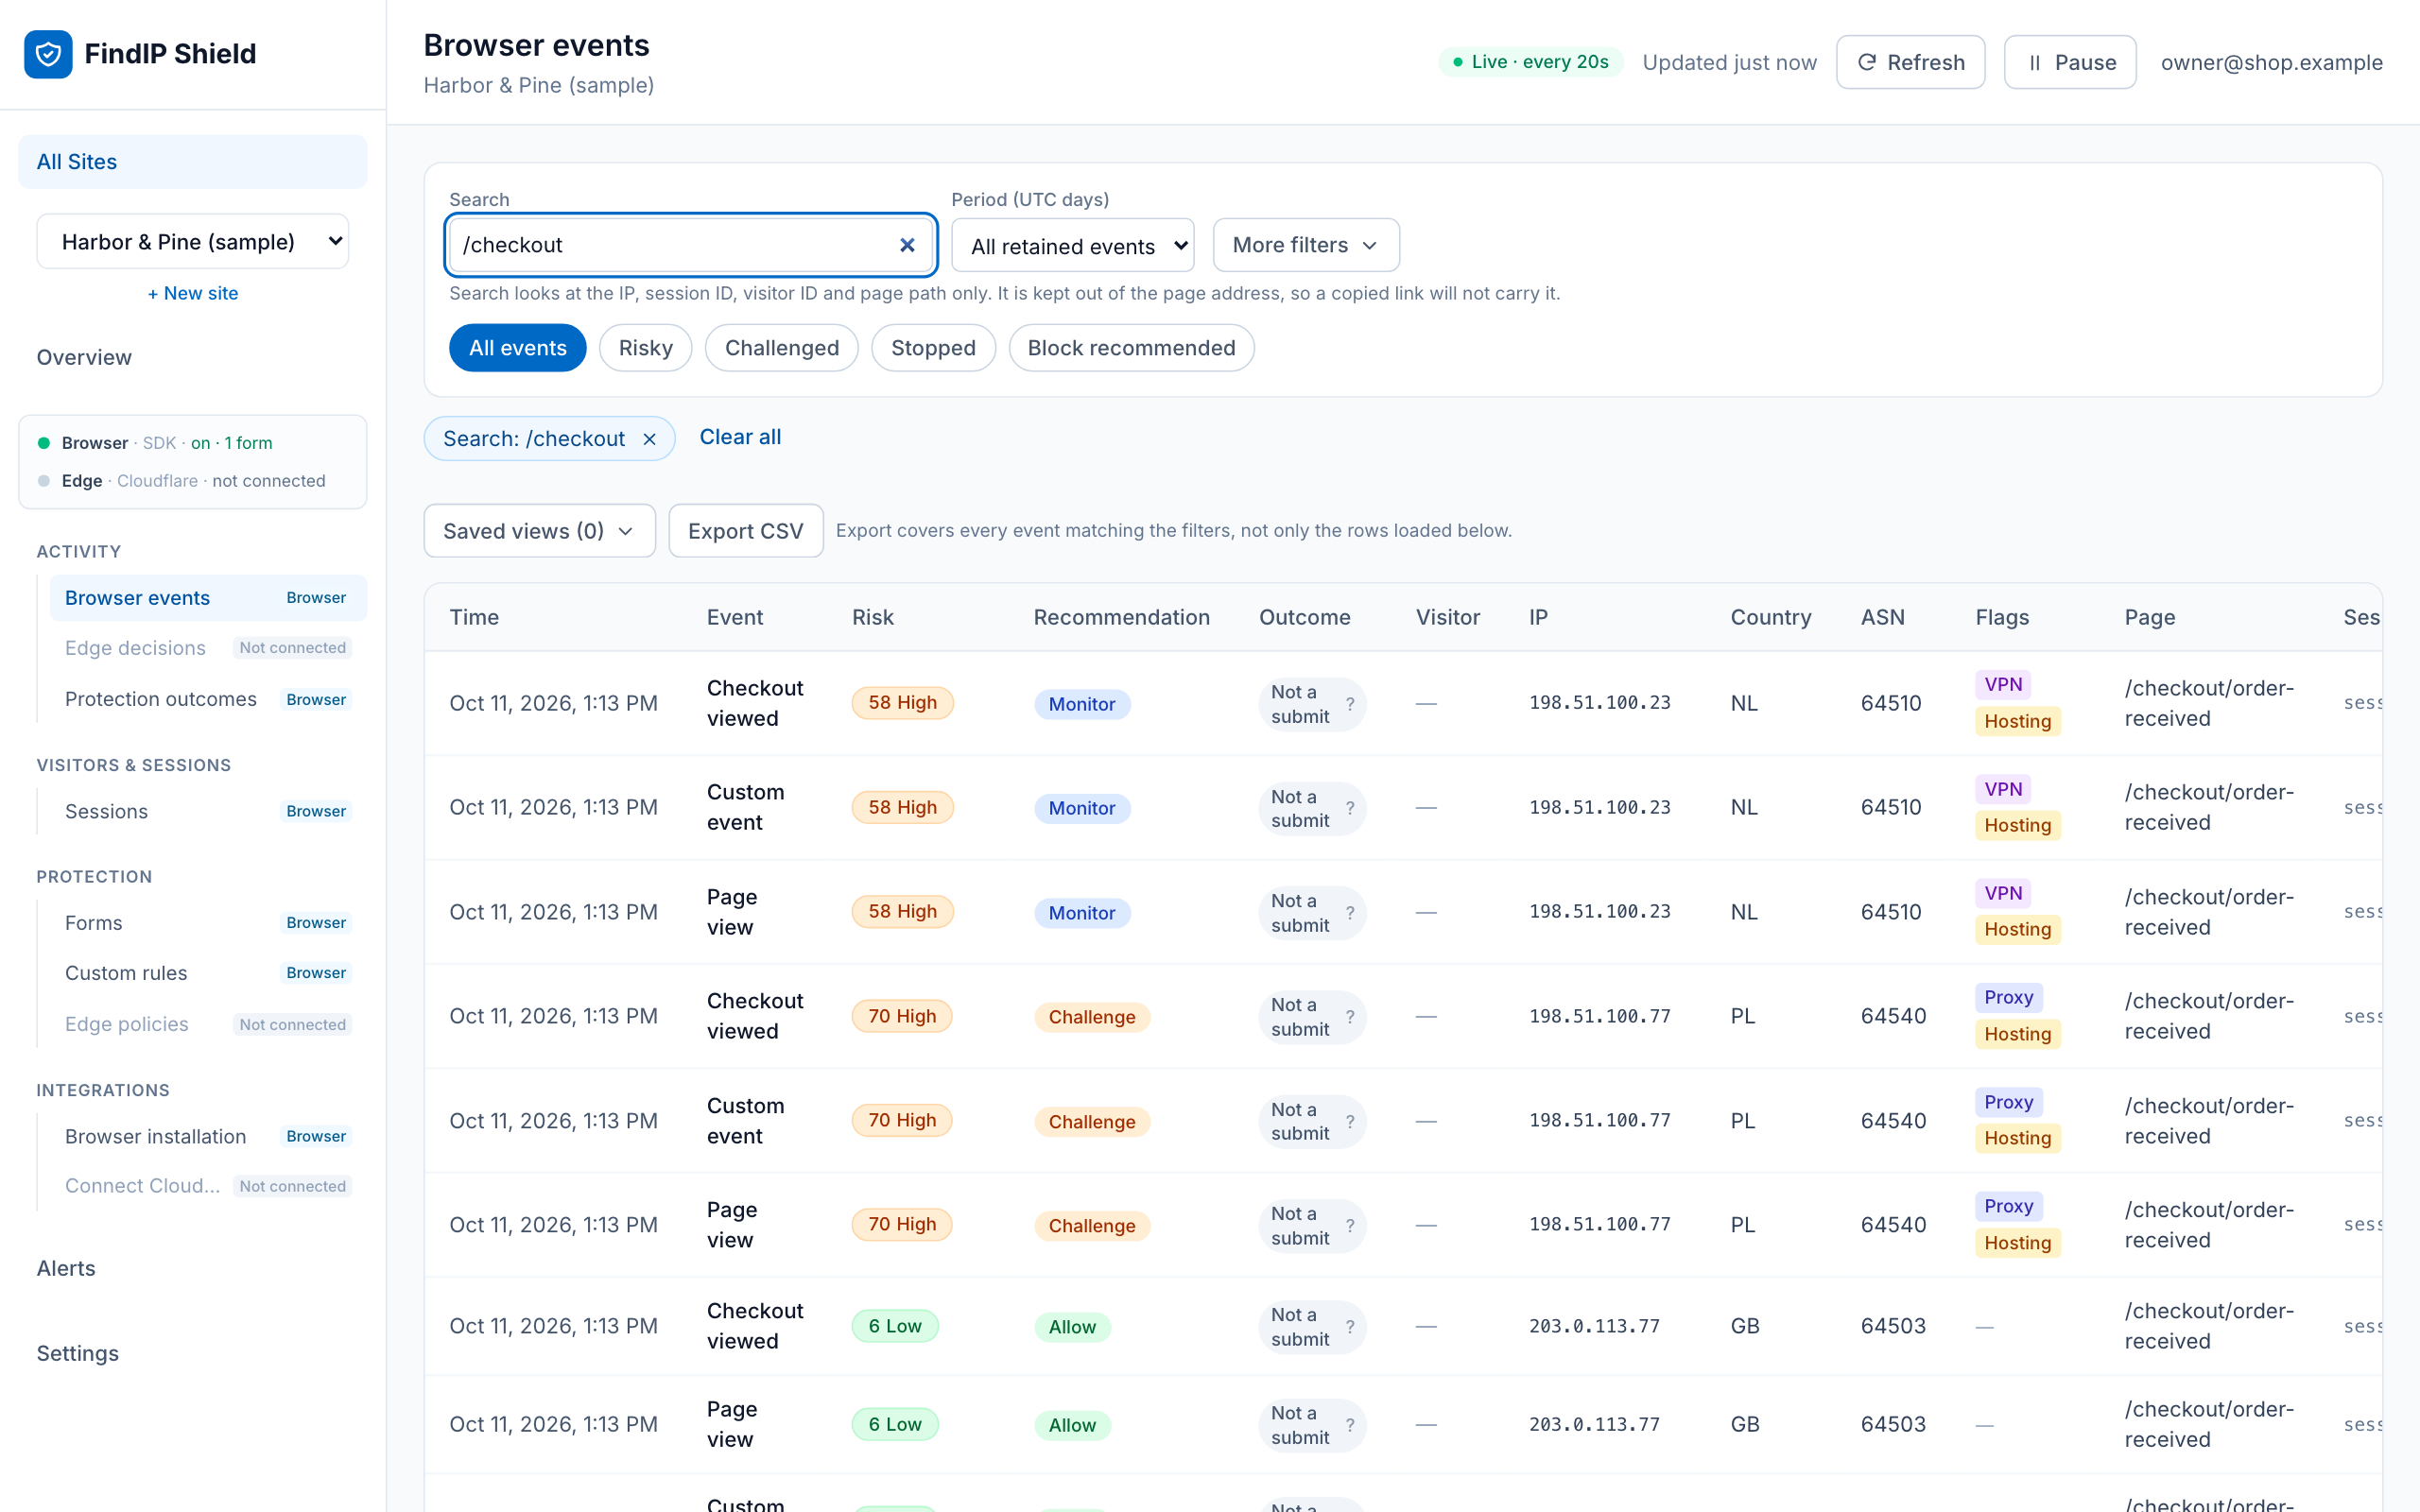Viewport: 2420px width, 1512px height.
Task: Click Clear all filters link
Action: tap(740, 437)
